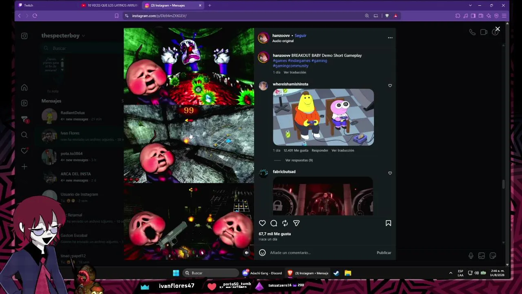Reload the page in browser toolbar

[35, 16]
